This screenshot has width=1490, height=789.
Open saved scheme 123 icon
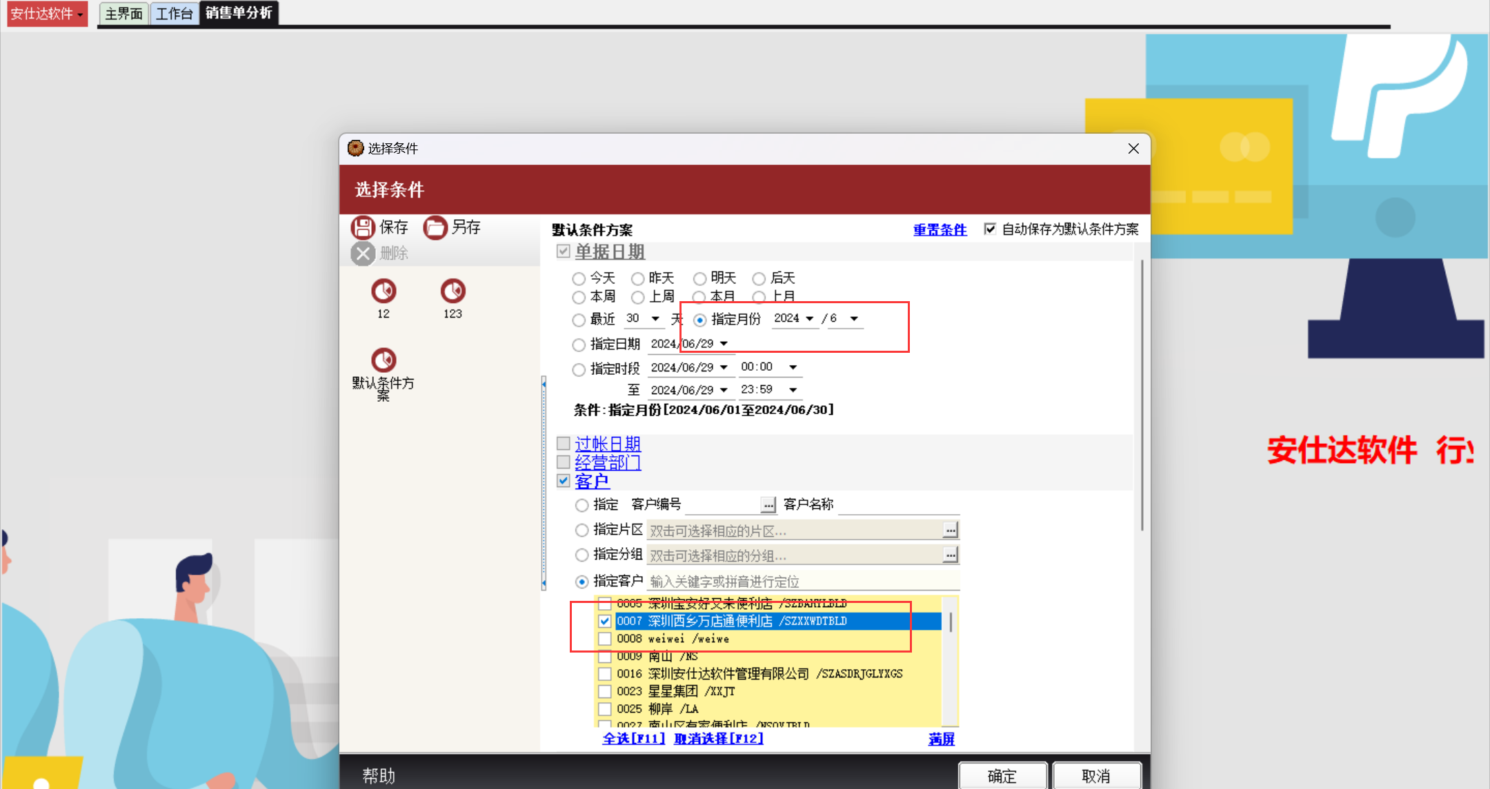453,291
